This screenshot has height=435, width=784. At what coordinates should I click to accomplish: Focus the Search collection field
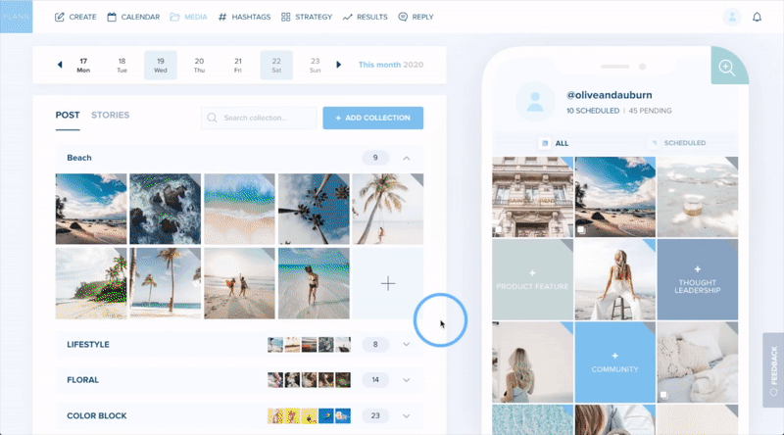(259, 118)
